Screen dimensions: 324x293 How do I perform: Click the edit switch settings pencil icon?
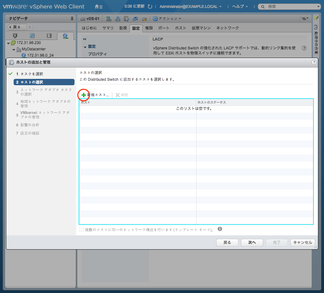[x=144, y=19]
